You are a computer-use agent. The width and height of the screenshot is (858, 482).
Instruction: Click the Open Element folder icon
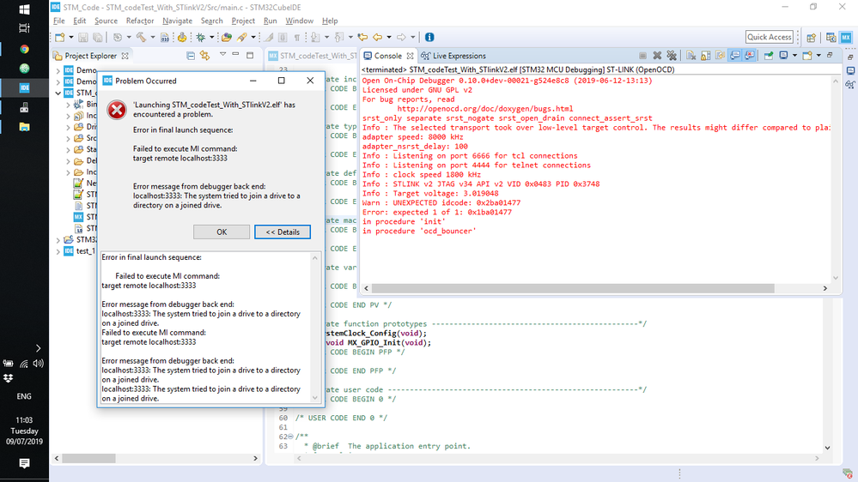[x=227, y=37]
